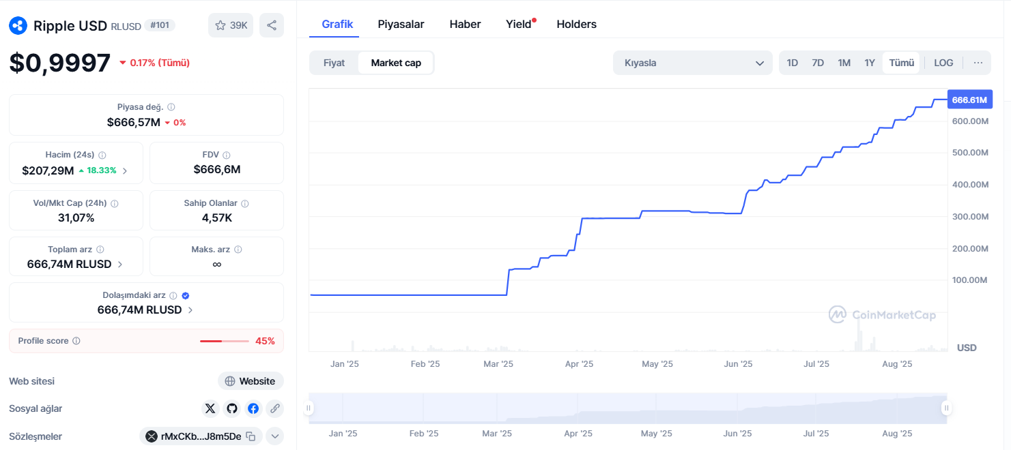Toggle LOG scale on the chart
Screen dimensions: 1011x450
[943, 63]
